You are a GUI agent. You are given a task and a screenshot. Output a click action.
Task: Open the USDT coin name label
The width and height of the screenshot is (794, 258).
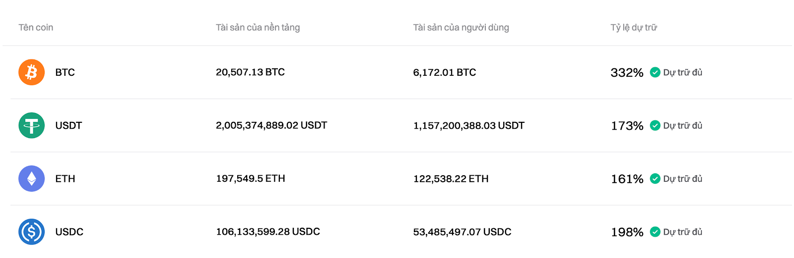pos(68,126)
